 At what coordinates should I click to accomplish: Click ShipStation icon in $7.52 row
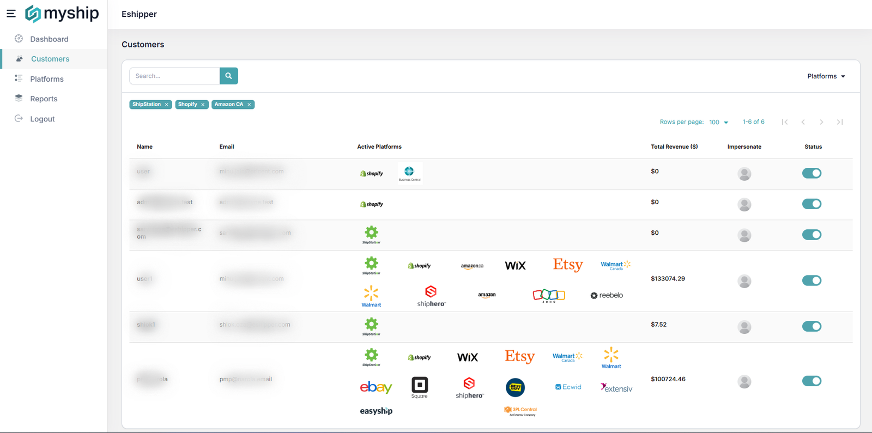372,327
